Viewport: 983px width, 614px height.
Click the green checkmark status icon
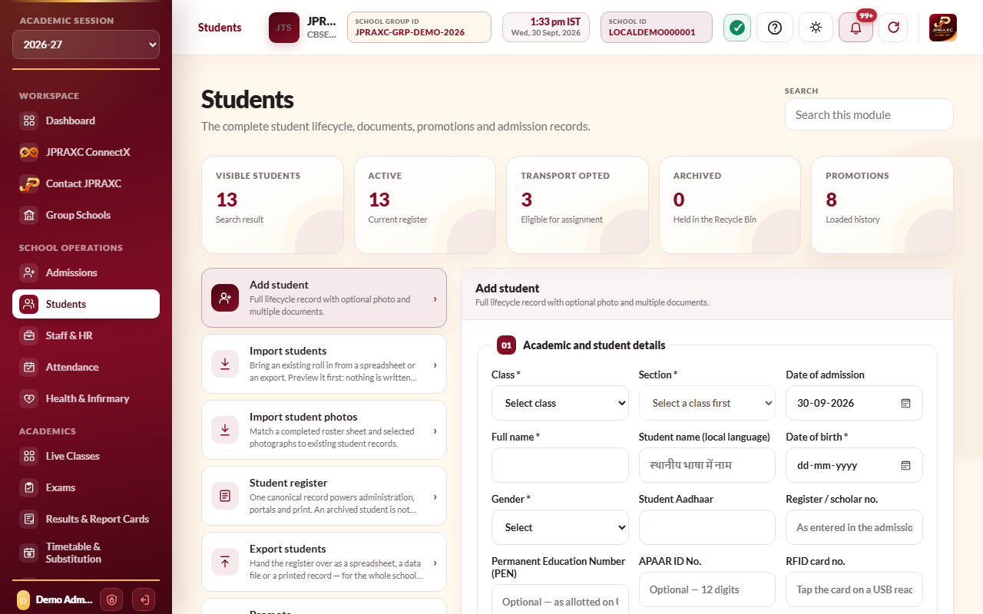[737, 28]
